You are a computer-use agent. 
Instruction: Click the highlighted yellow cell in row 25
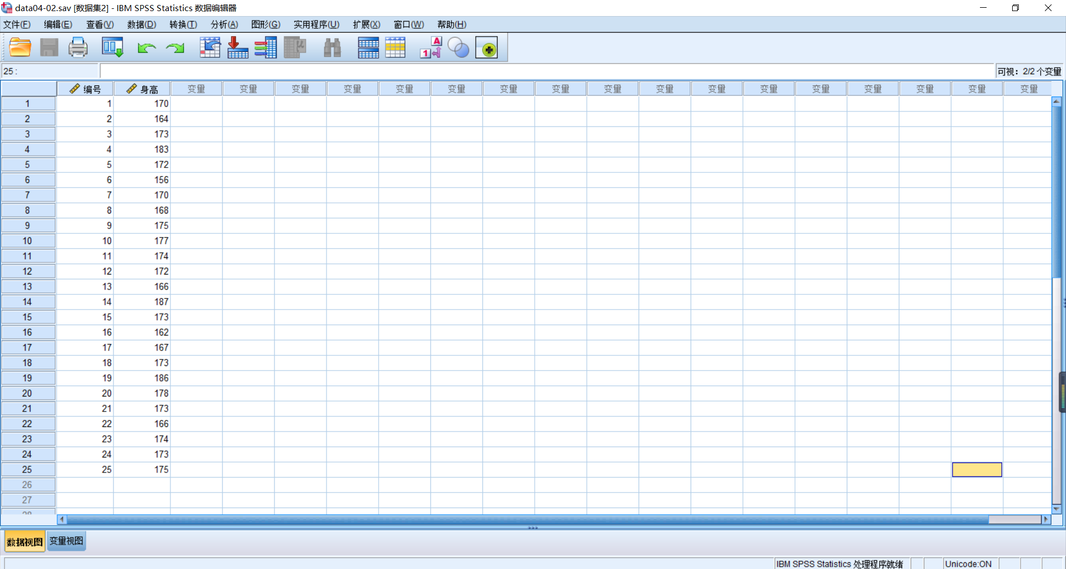tap(977, 470)
